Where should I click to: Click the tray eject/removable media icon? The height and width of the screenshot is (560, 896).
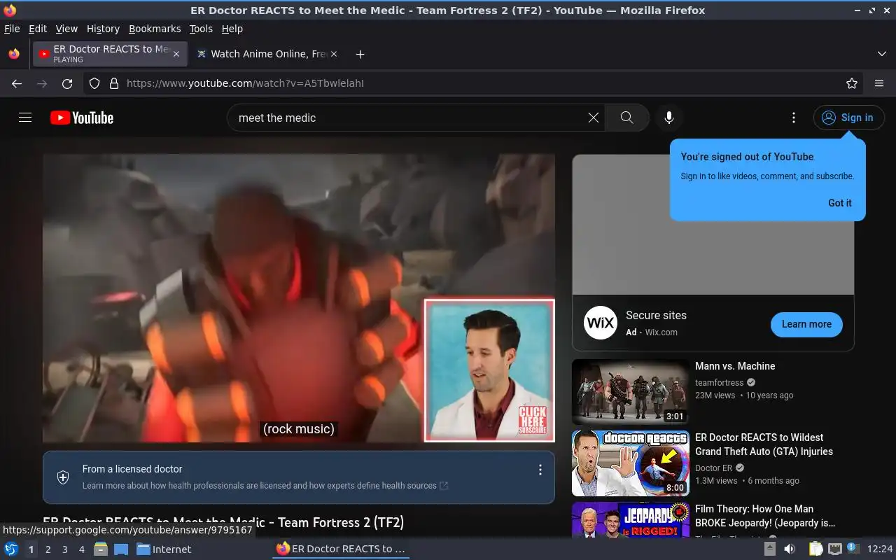770,549
